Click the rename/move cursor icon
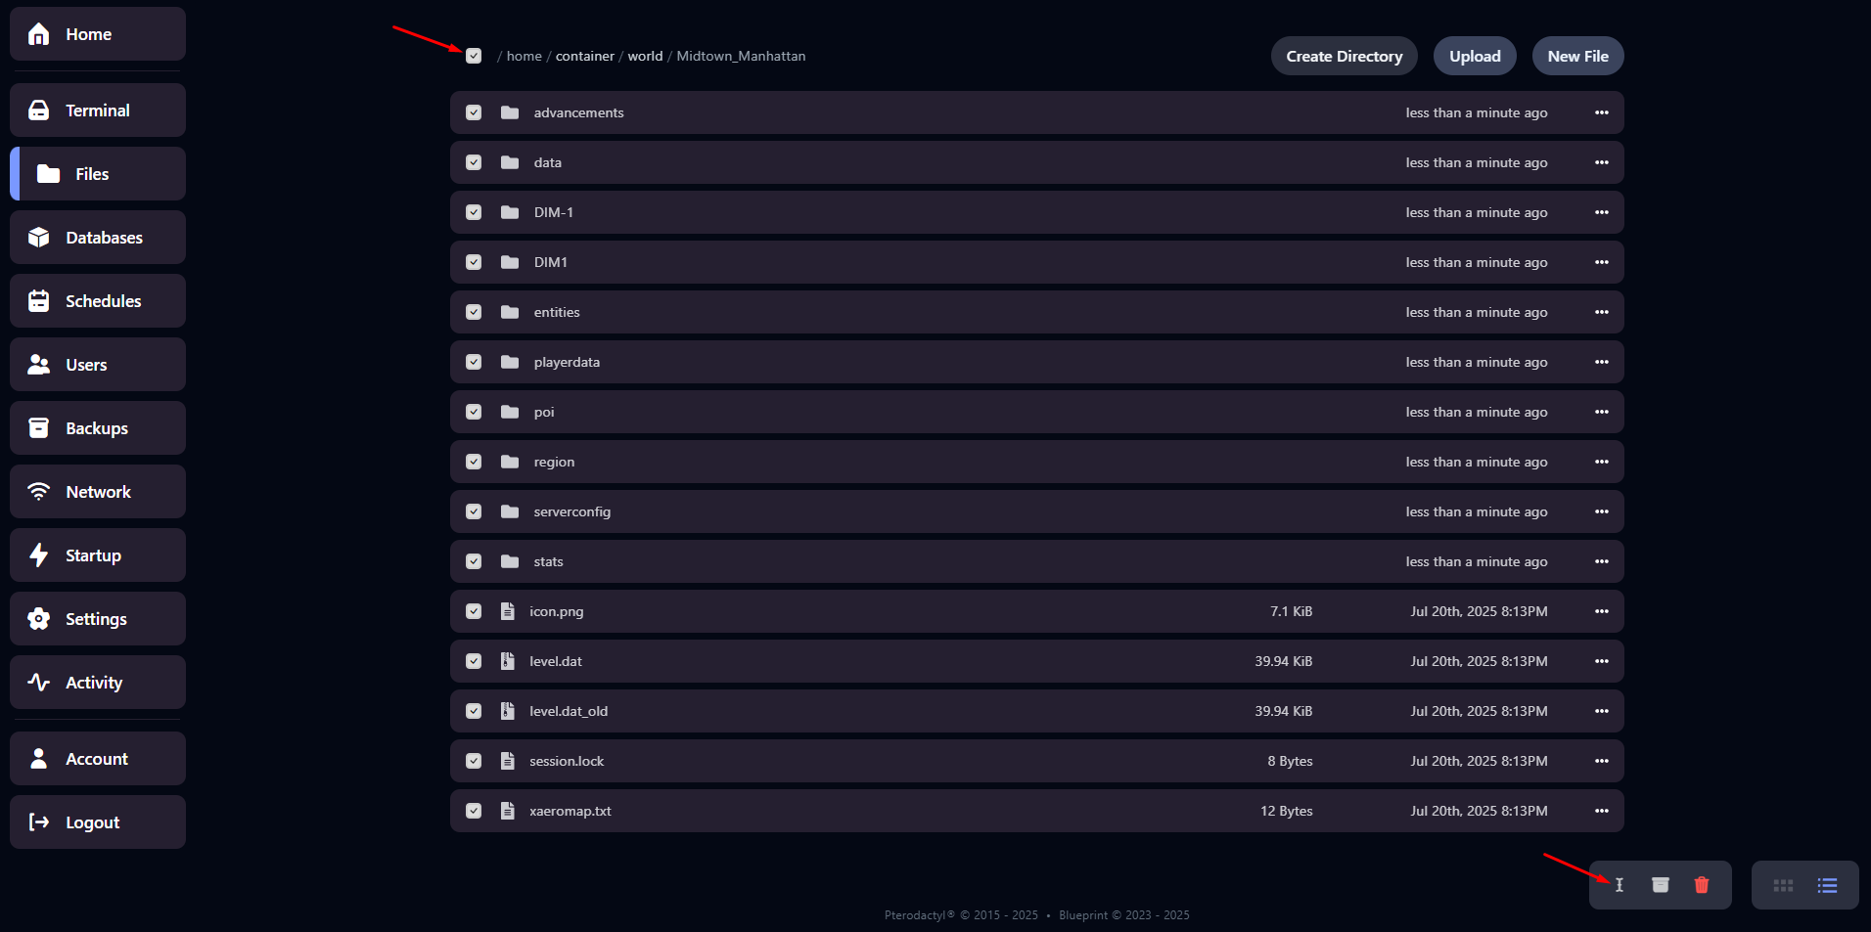 pyautogui.click(x=1620, y=885)
